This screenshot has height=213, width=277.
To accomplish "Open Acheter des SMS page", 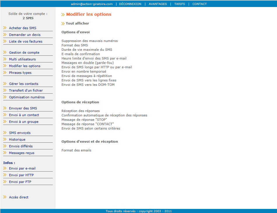I will pyautogui.click(x=23, y=28).
